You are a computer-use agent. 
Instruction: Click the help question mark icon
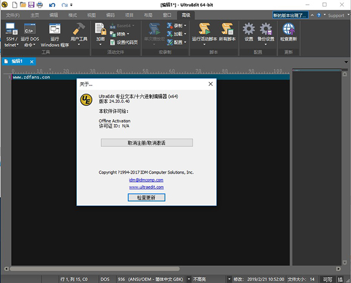click(319, 15)
